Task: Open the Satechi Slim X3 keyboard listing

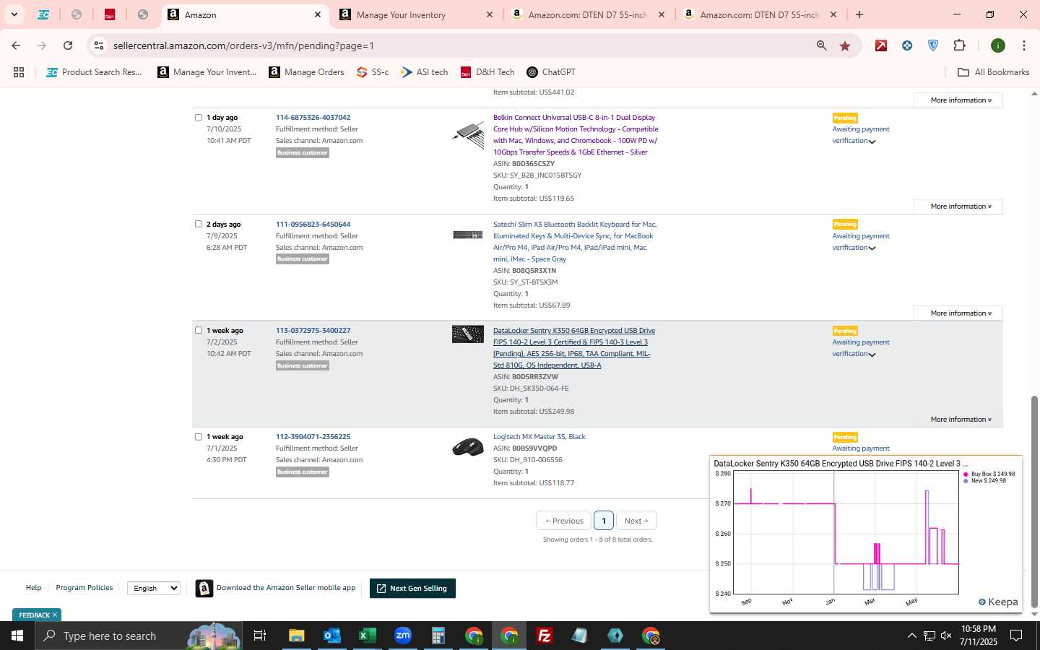Action: click(575, 242)
